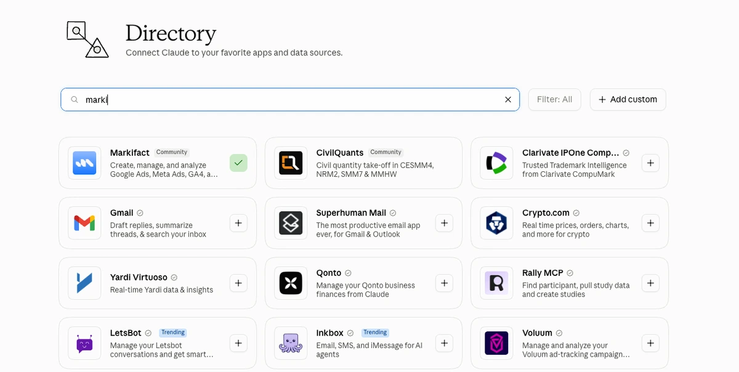Click into the search box containing 'marki'
The image size is (739, 372).
(x=289, y=100)
